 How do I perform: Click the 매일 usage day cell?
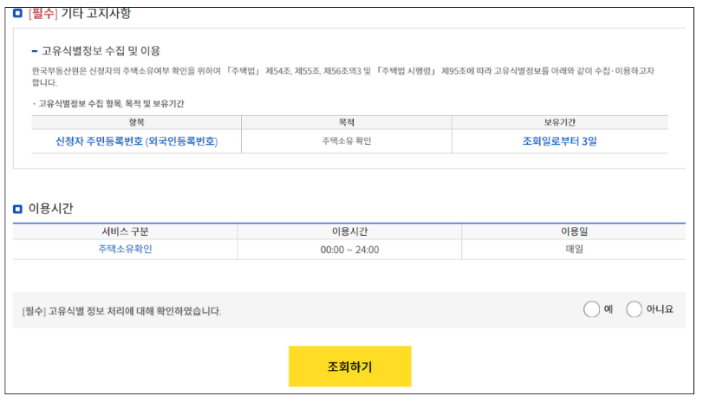[x=575, y=250]
